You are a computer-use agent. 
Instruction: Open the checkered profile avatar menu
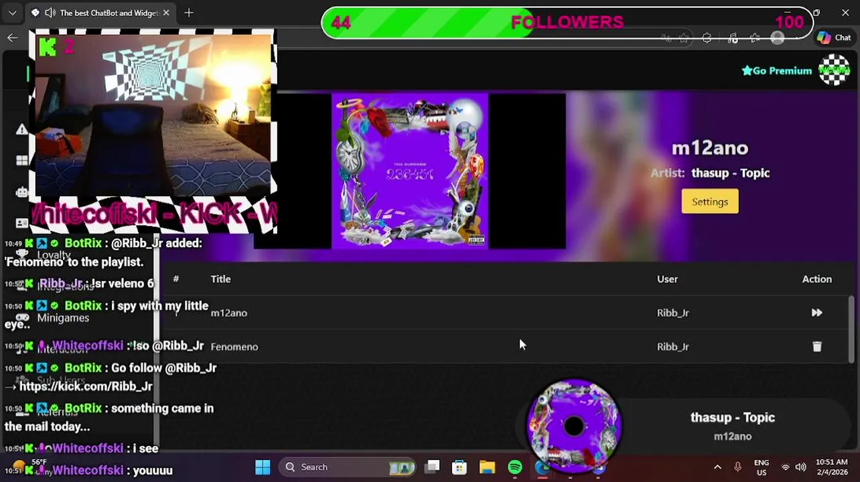[835, 70]
